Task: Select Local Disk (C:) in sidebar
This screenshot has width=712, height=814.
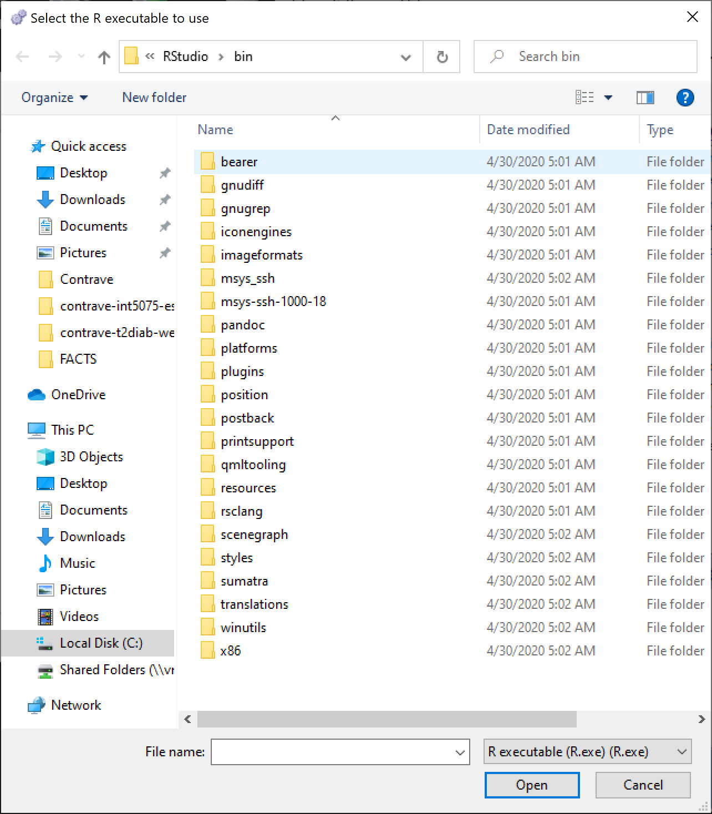Action: tap(100, 643)
